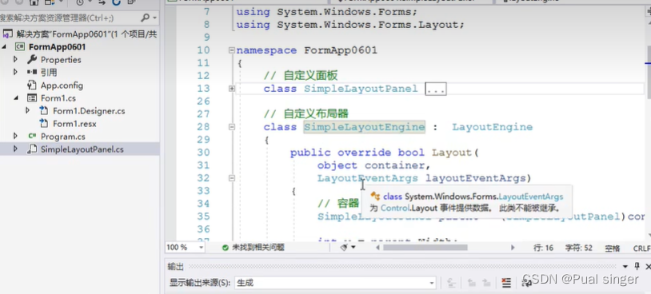The height and width of the screenshot is (294, 651).
Task: Open the code cleanup dropdown arrow
Action: click(x=353, y=248)
